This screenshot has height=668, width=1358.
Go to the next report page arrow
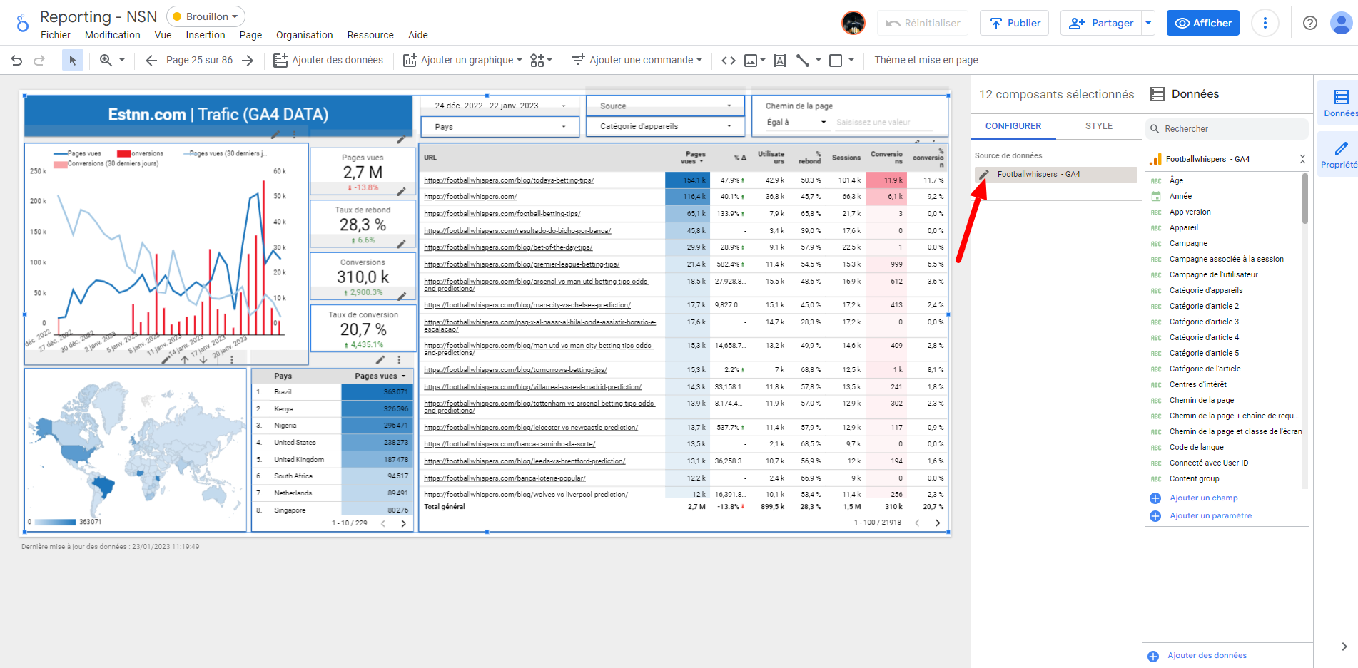[x=248, y=61]
